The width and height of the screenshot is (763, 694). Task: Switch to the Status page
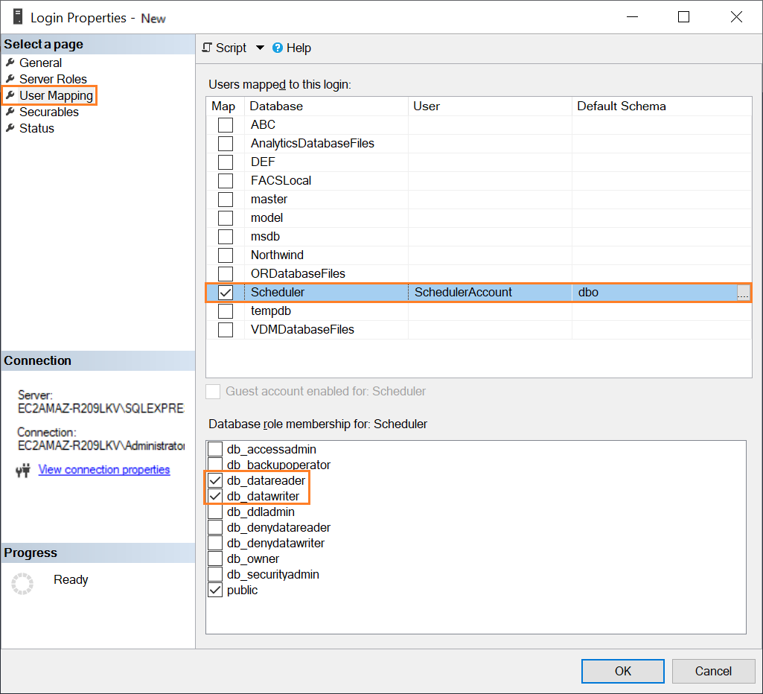36,129
